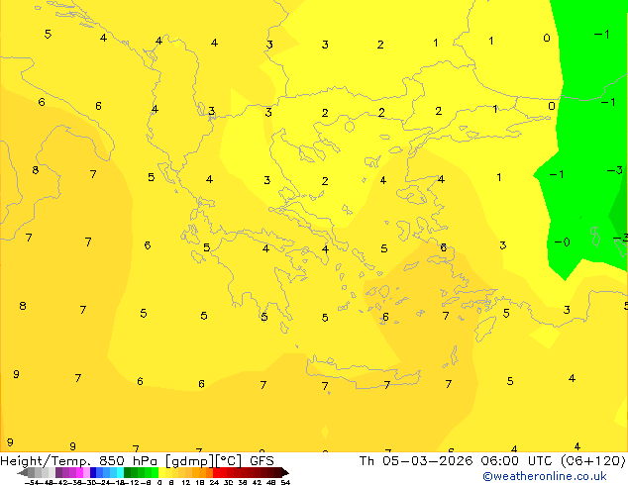628x485 pixels.
Task: Click the weatheronline.co.uk copyright link
Action: [545, 476]
